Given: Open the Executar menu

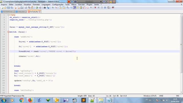Looking at the screenshot, I should coord(81,5).
